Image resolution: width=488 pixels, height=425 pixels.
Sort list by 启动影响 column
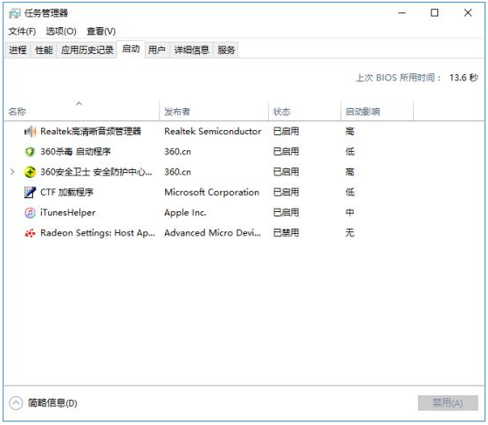pos(377,111)
